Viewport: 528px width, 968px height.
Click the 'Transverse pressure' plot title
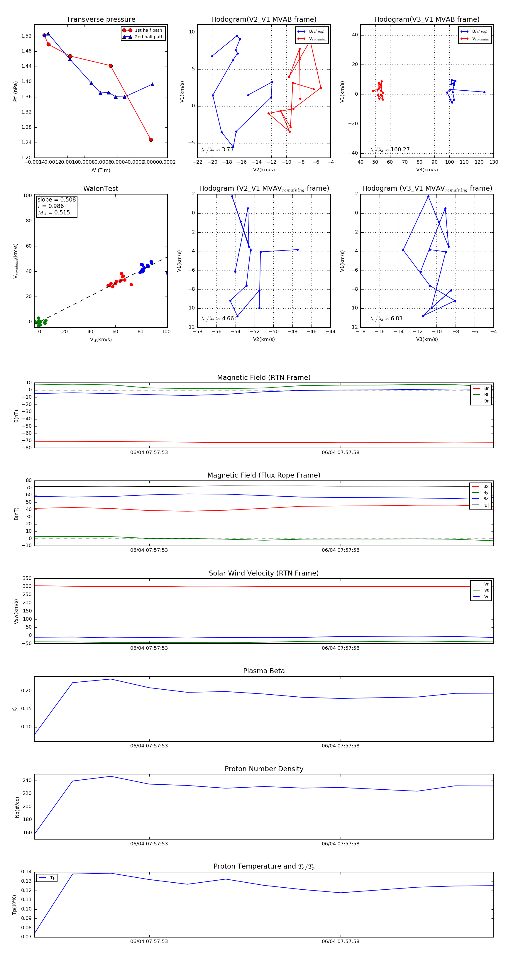point(101,20)
